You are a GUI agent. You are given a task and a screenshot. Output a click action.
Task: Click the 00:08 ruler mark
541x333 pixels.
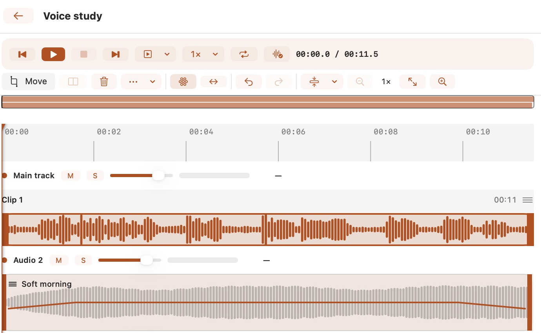click(x=385, y=132)
